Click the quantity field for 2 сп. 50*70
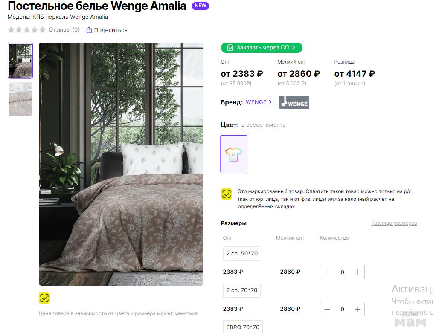The height and width of the screenshot is (333, 433). [343, 272]
